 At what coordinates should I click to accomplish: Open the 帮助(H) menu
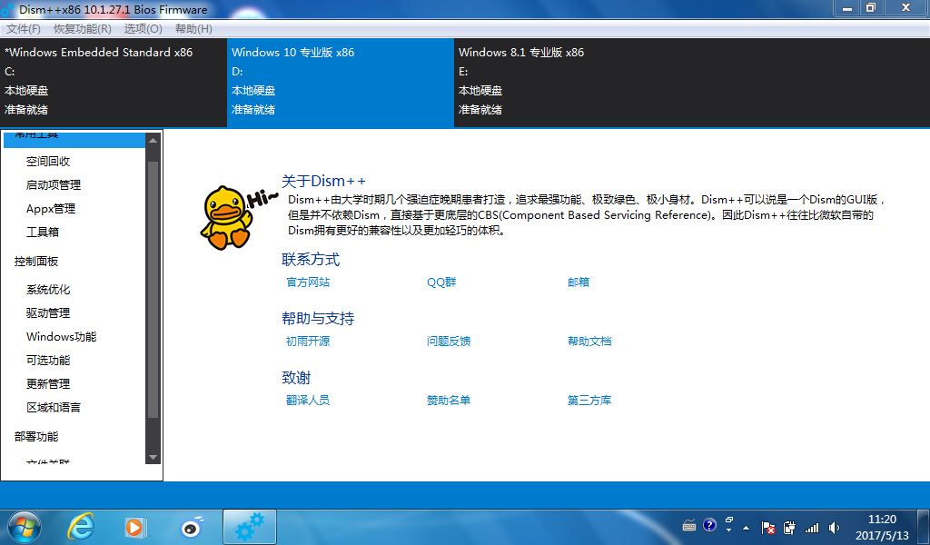pyautogui.click(x=193, y=28)
